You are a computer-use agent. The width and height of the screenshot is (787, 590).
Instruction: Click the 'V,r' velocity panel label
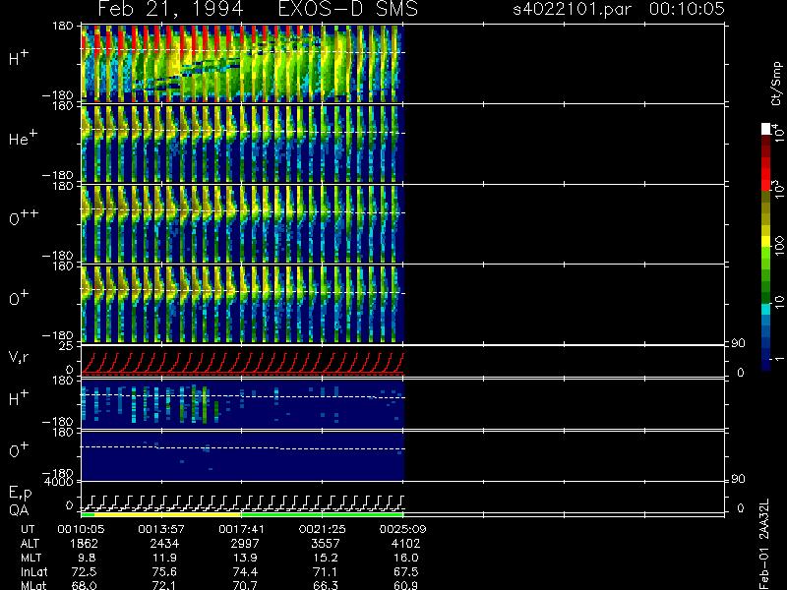pos(20,357)
